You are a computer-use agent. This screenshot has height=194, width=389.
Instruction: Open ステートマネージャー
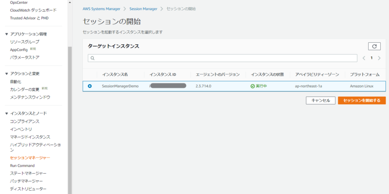coord(28,173)
